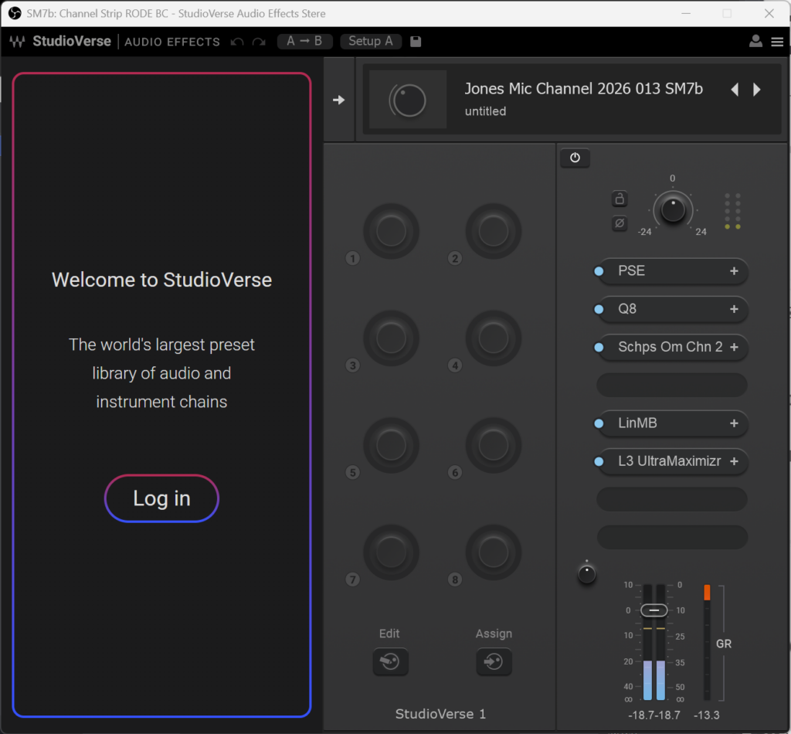The image size is (791, 734).
Task: Expand the plus on LinMB slot
Action: point(734,423)
